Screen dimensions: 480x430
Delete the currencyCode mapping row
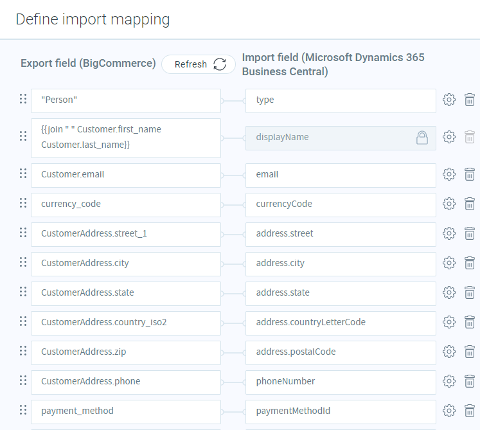tap(470, 204)
